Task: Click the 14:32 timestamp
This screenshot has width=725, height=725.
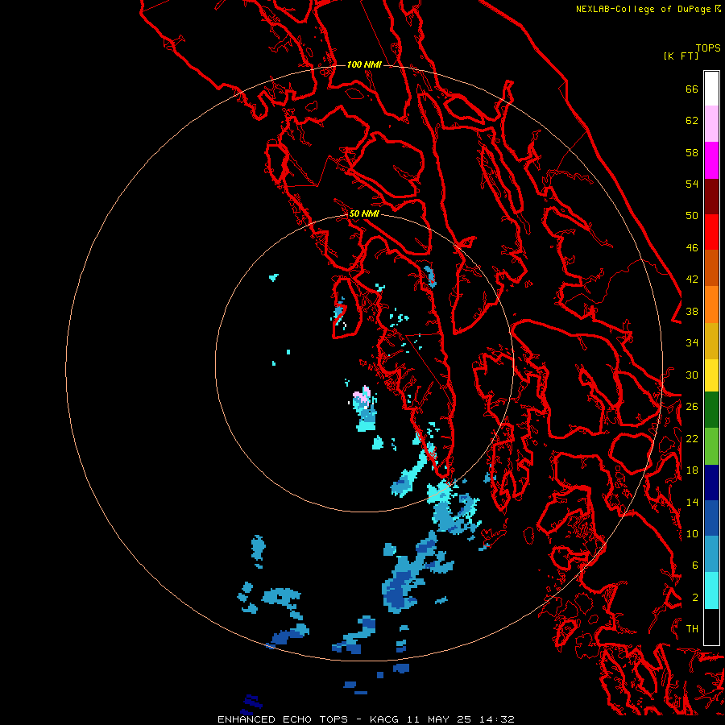Action: tap(496, 719)
